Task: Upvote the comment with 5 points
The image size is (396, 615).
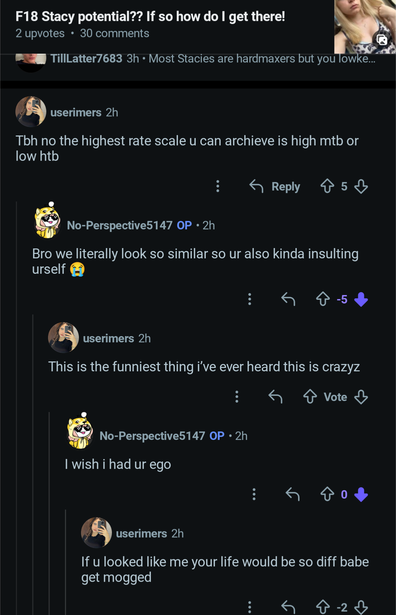Action: (327, 186)
